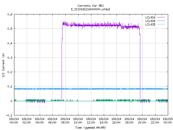The width and height of the screenshot is (173, 130).
Task: Click the blue LCL42B trace band
Action: (91, 89)
